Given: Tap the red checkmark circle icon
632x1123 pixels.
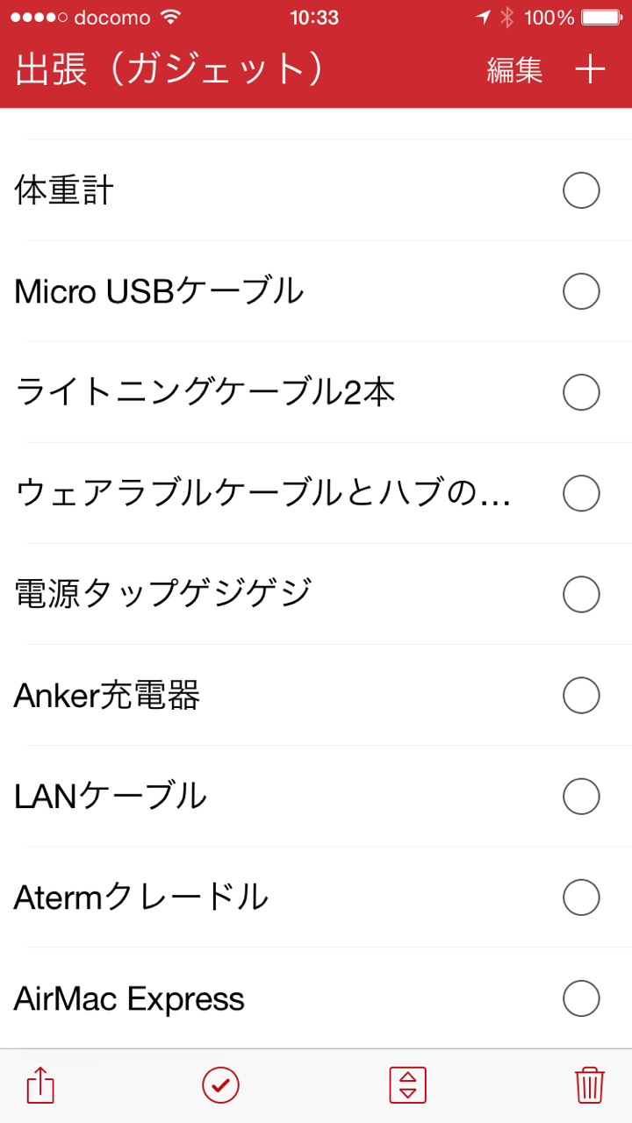Looking at the screenshot, I should click(220, 1085).
